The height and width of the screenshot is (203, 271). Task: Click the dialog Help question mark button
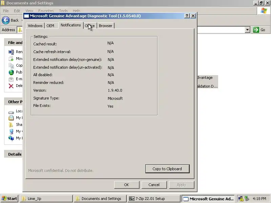[187, 16]
